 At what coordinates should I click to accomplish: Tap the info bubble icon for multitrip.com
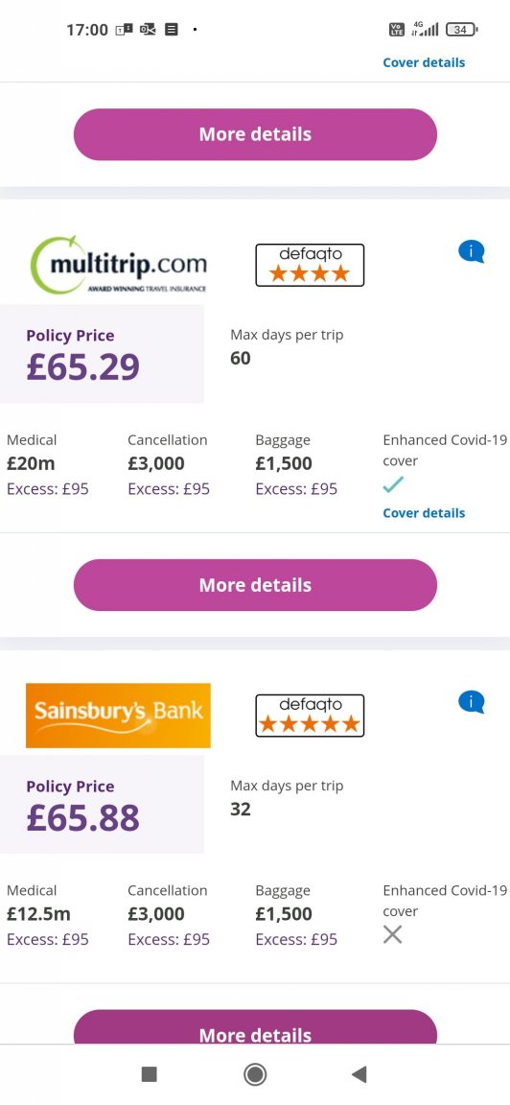(x=472, y=251)
